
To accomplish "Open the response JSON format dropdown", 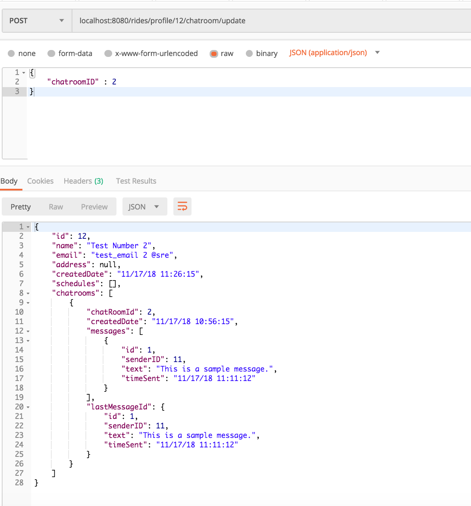I will (145, 206).
